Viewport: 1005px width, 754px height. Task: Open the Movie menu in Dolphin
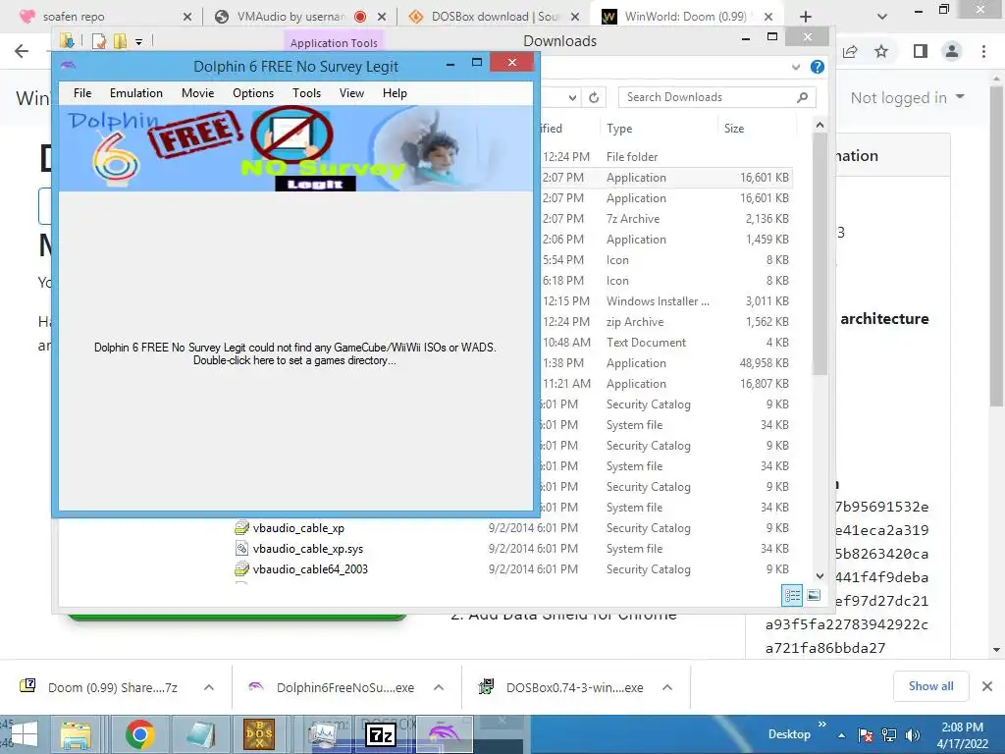pyautogui.click(x=197, y=93)
